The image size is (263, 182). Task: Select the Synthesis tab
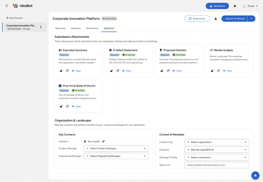[109, 28]
